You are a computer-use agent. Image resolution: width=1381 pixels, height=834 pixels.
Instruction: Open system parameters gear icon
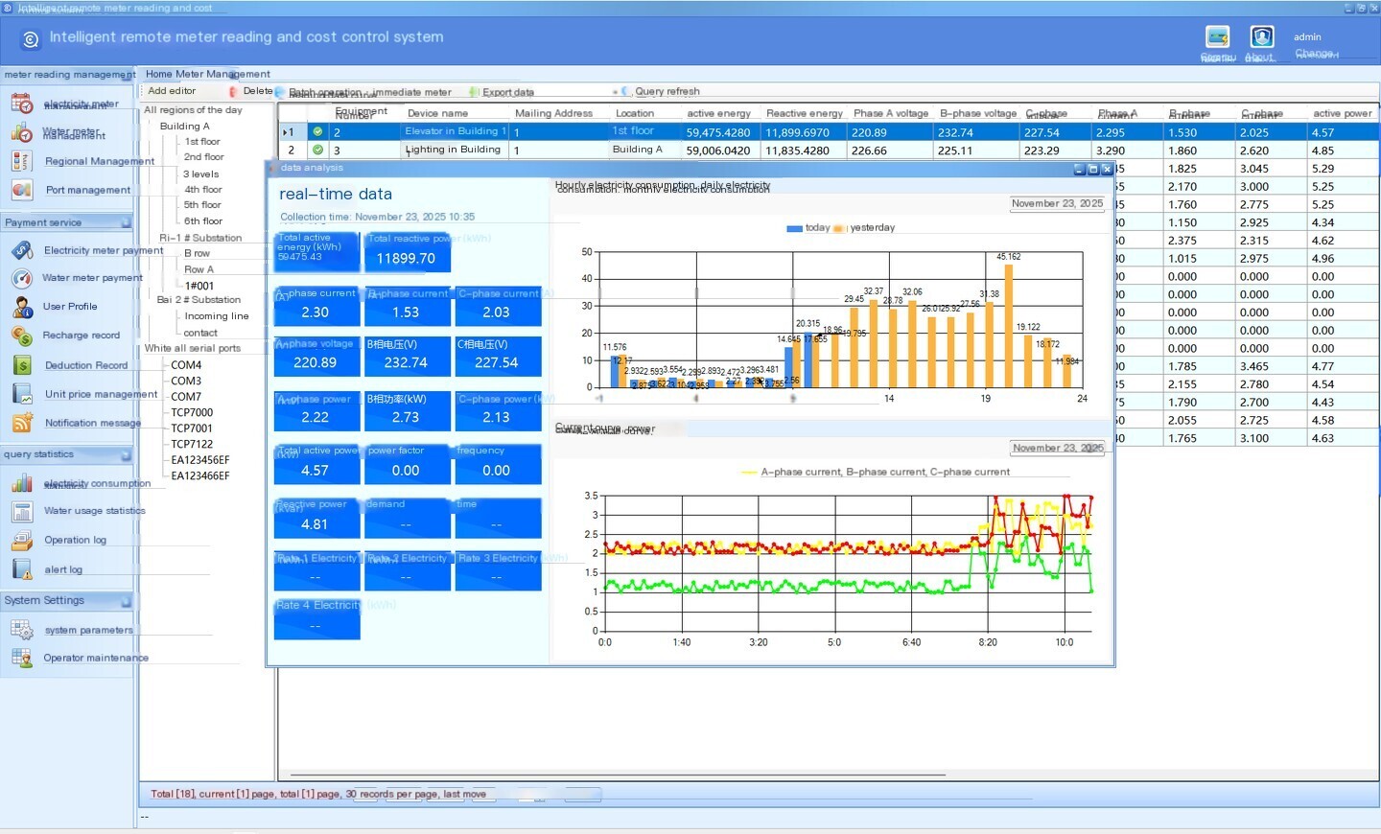pyautogui.click(x=21, y=630)
